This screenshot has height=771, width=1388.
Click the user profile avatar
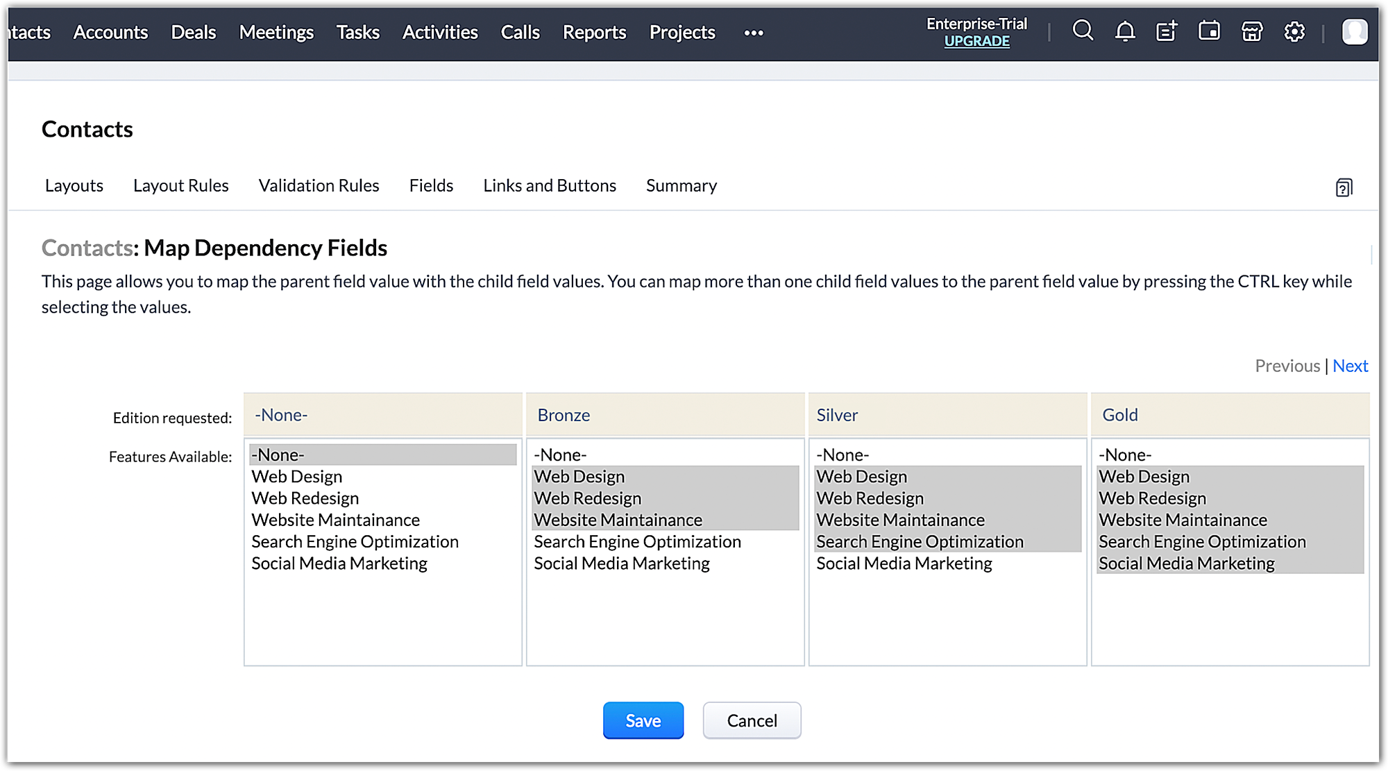(x=1354, y=32)
